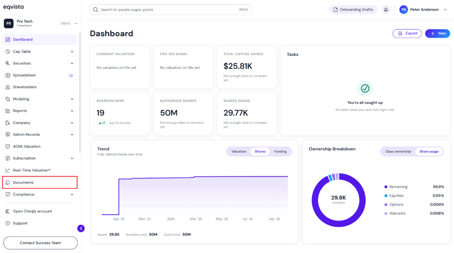The width and height of the screenshot is (454, 253).
Task: Click the notification bell icon
Action: (386, 10)
